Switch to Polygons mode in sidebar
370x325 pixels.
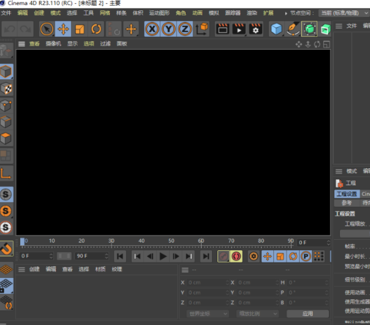click(6, 138)
